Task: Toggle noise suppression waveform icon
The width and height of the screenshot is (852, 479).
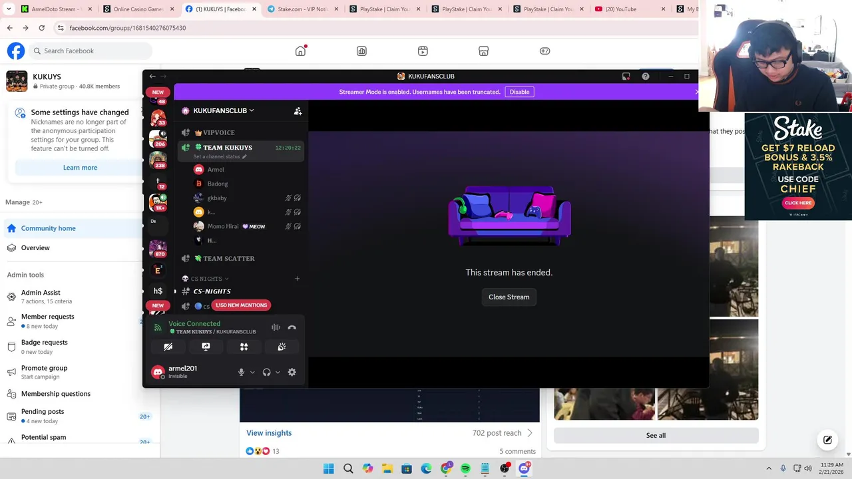Action: click(x=276, y=327)
